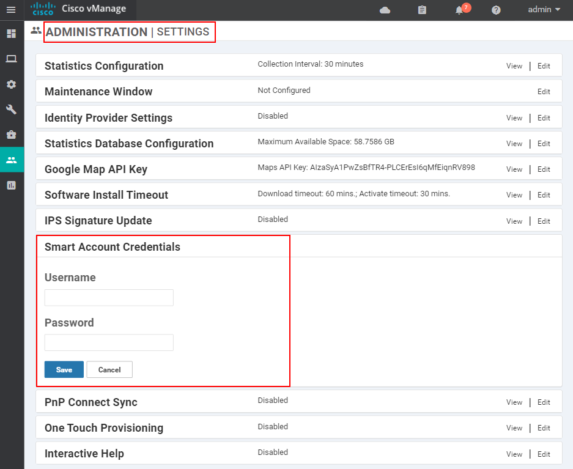Viewport: 573px width, 469px height.
Task: Open Tools with the wrench icon
Action: pyautogui.click(x=11, y=109)
